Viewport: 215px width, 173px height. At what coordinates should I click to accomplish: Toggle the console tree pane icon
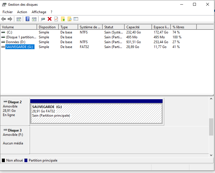[19, 19]
